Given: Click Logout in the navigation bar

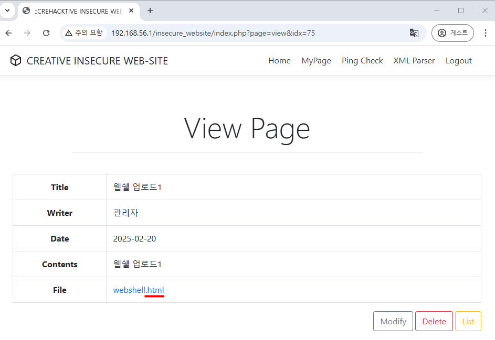Looking at the screenshot, I should [458, 61].
